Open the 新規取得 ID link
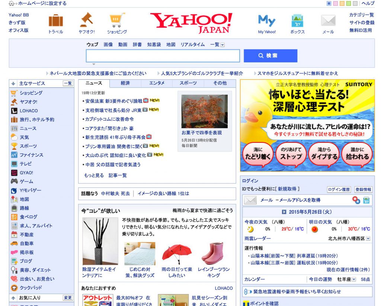Image resolution: width=381 pixels, height=306 pixels. 287,189
